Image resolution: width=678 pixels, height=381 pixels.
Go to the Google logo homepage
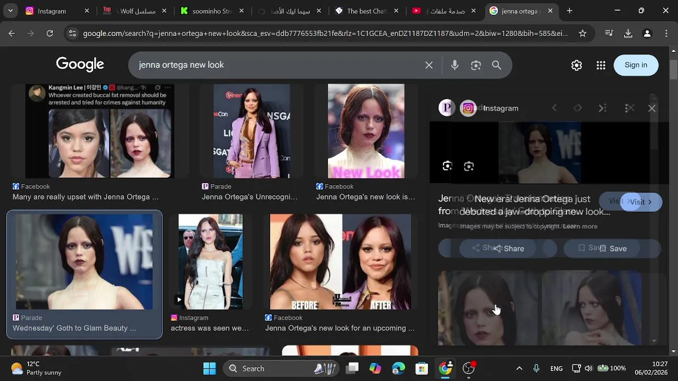[x=80, y=65]
